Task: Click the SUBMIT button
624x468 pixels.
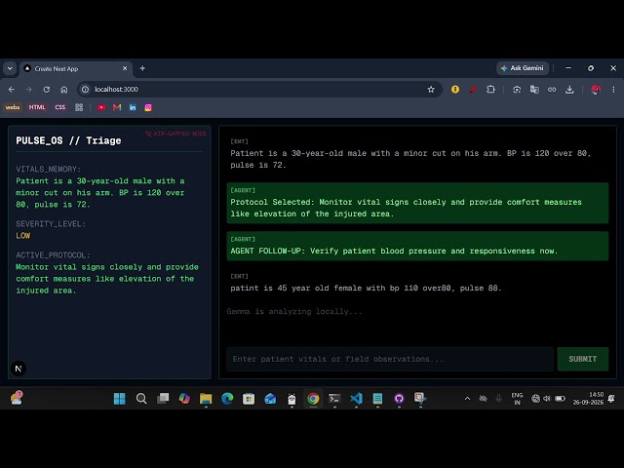Action: [583, 359]
